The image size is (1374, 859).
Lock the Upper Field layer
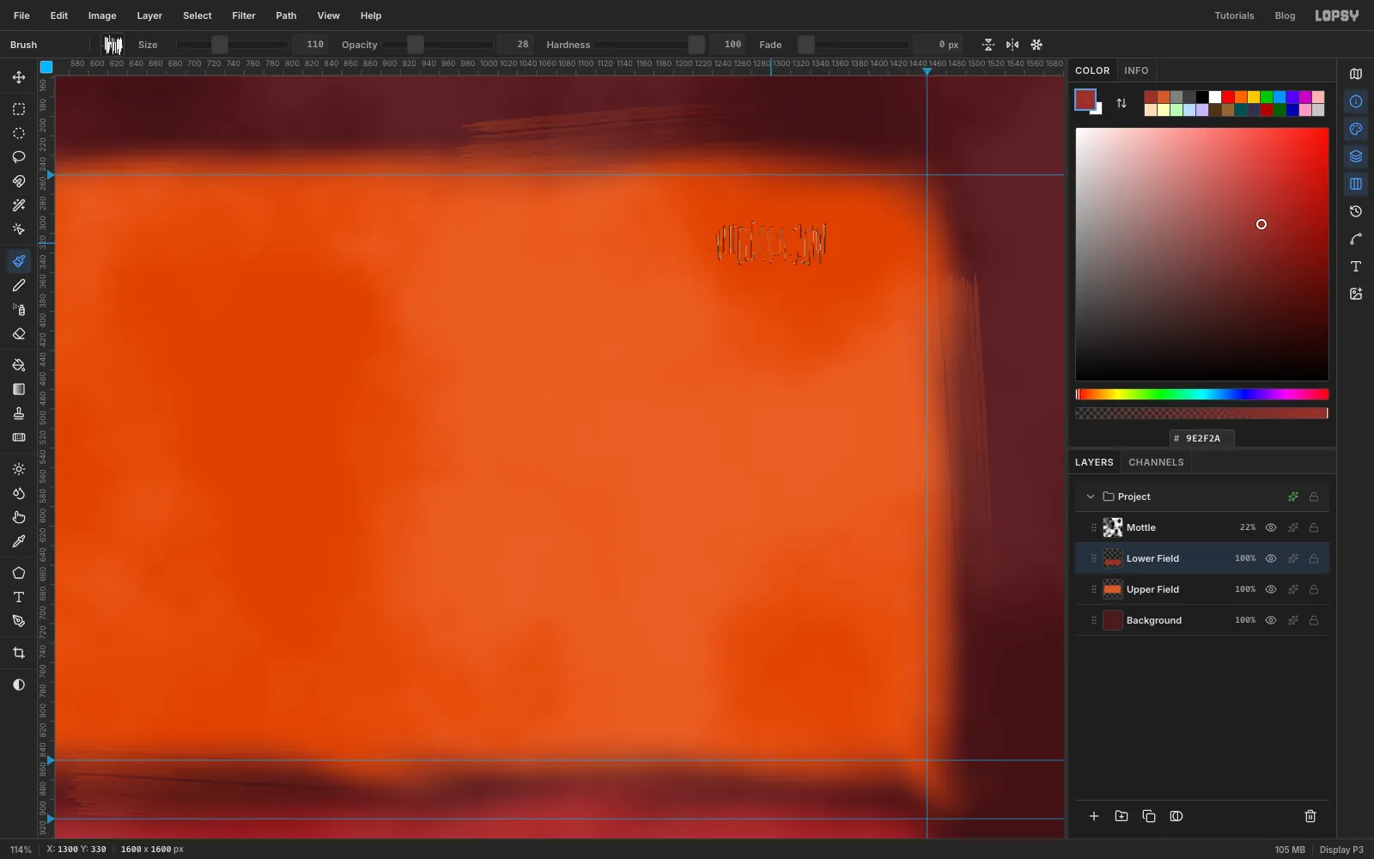tap(1314, 589)
